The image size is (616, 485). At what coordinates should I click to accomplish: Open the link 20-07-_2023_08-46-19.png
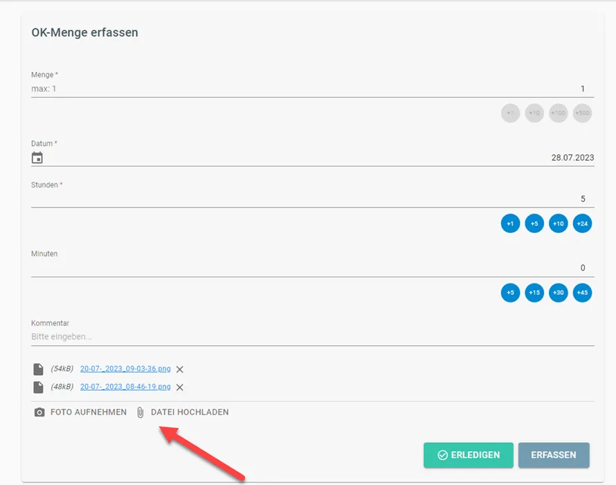[125, 387]
